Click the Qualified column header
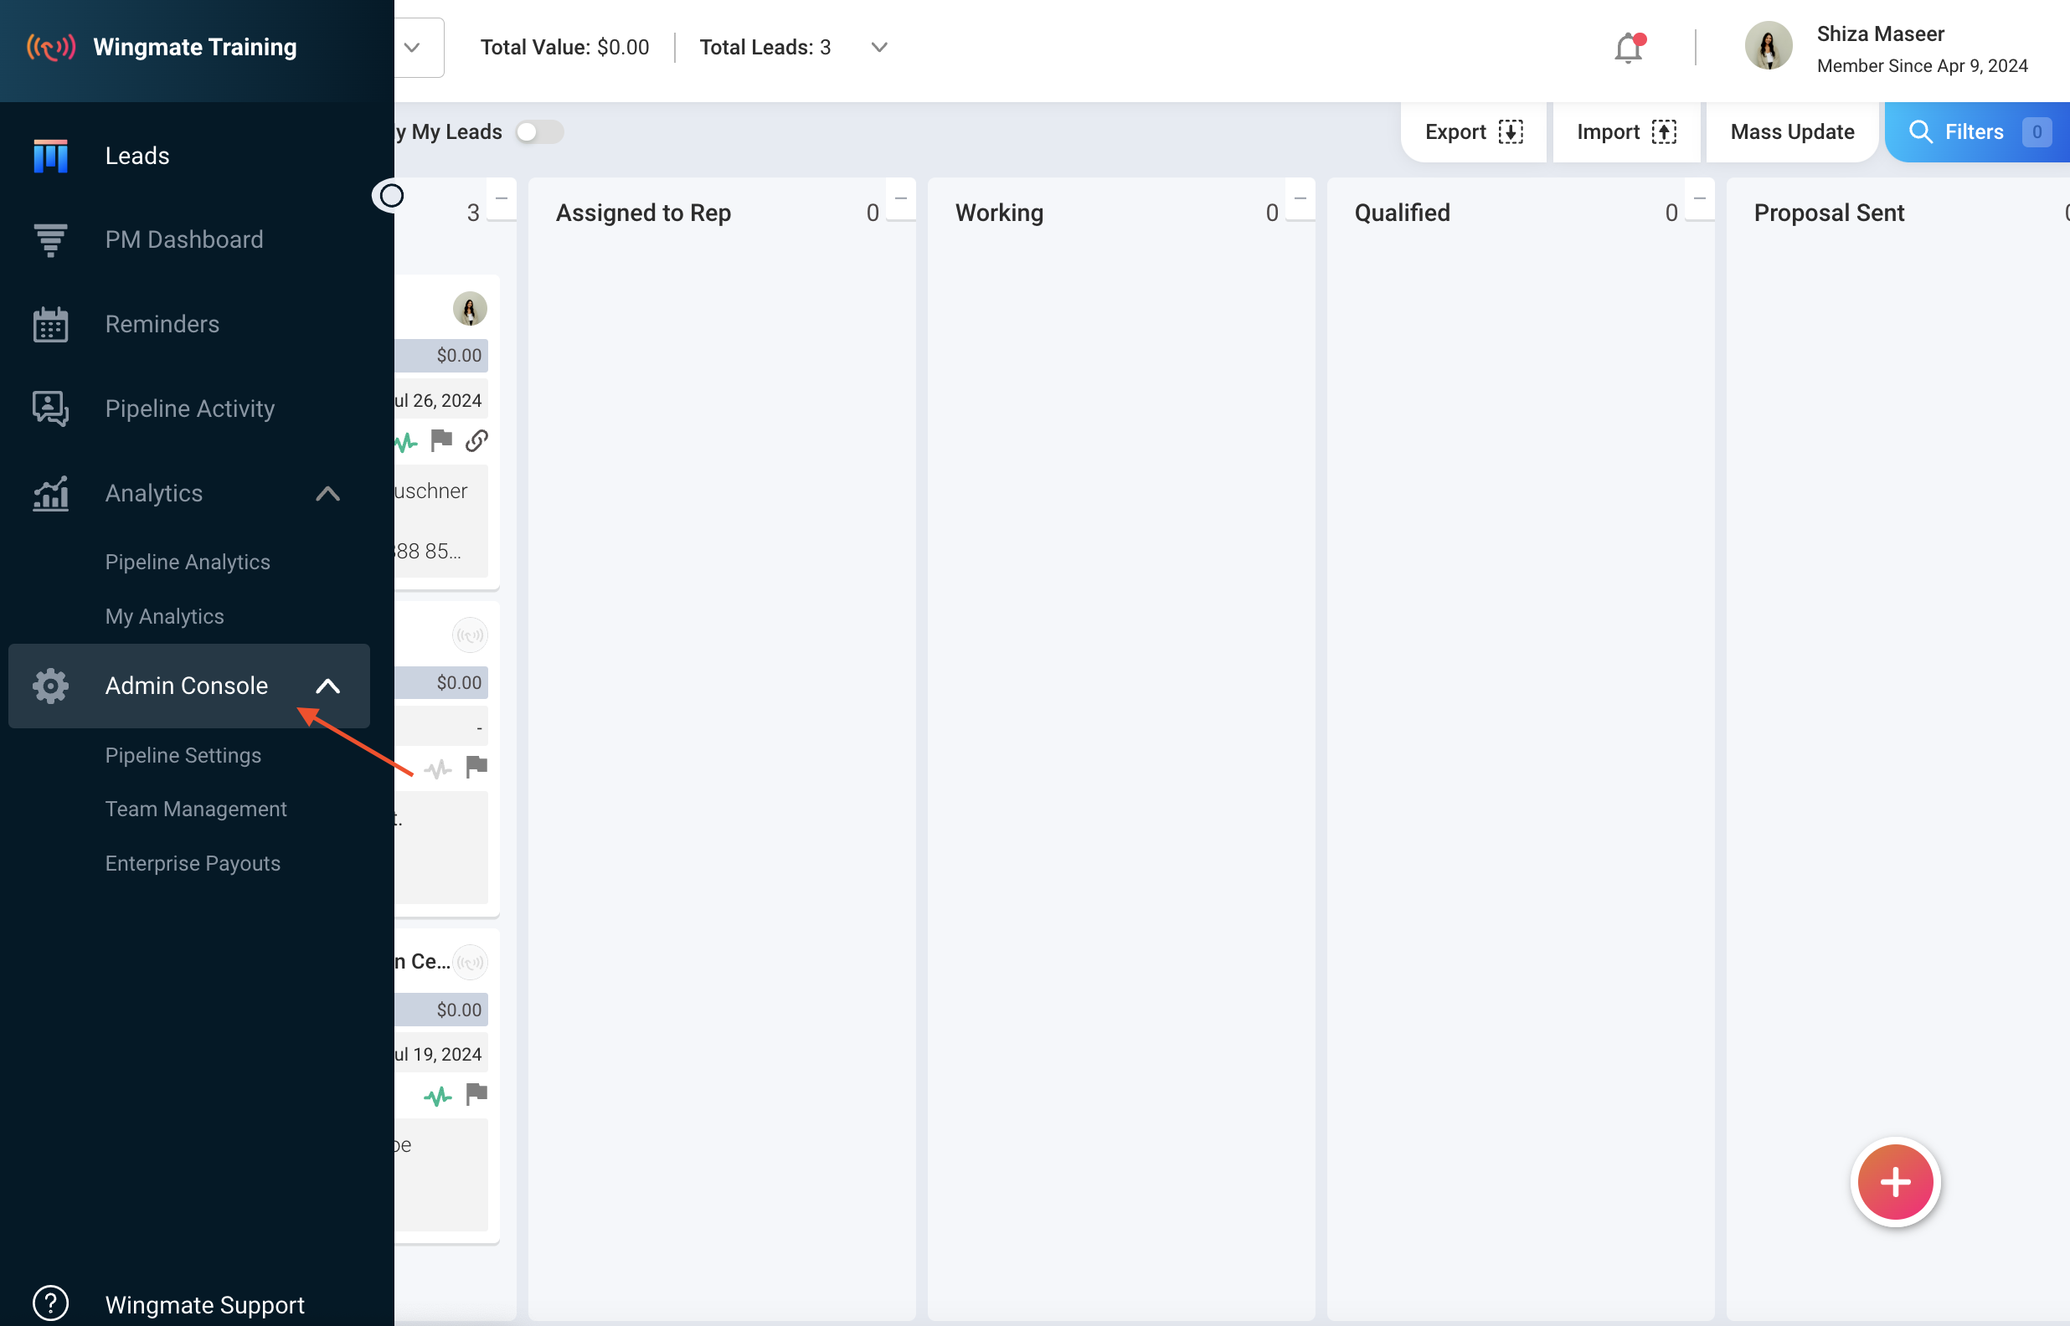 click(x=1402, y=213)
